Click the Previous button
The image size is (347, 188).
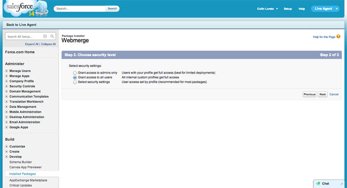[309, 94]
